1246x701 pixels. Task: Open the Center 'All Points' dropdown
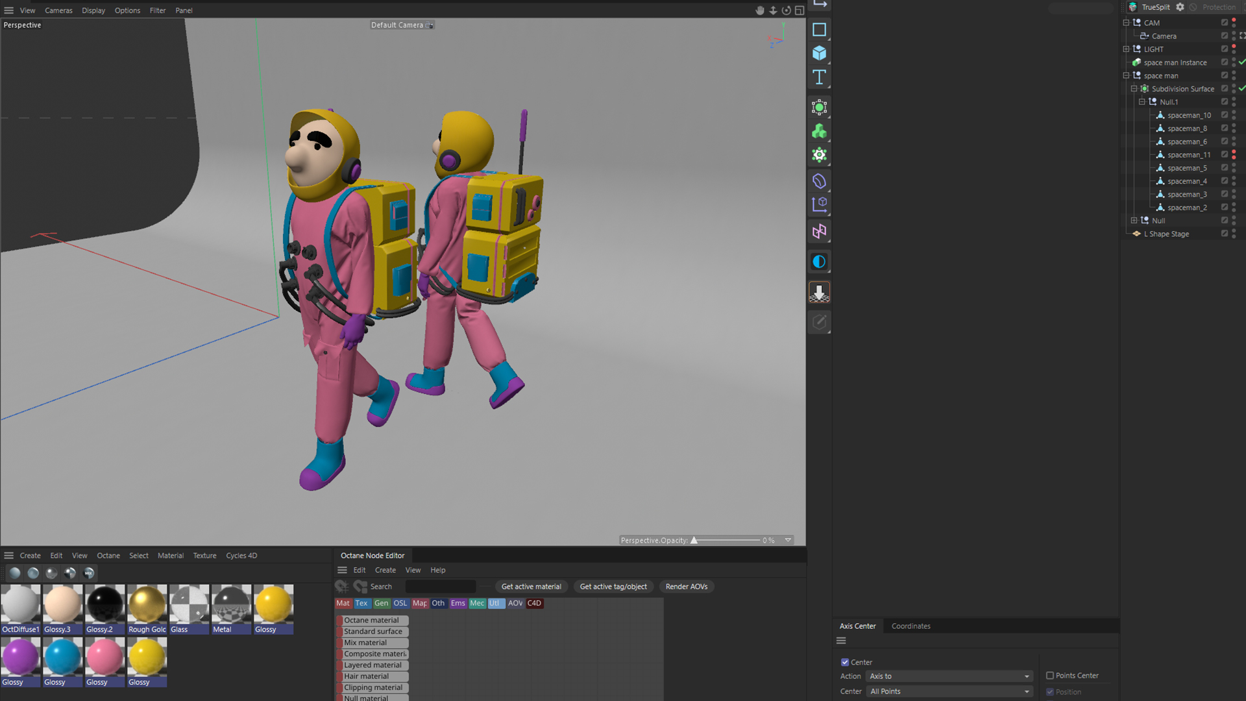pos(949,691)
